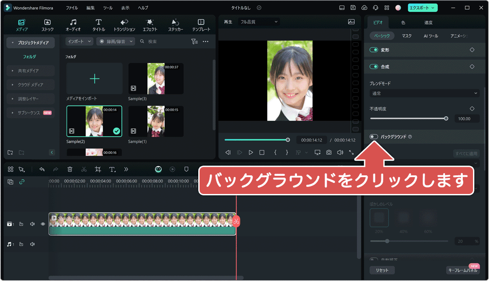Open the ステッカー (Stickers) panel

[x=175, y=23]
